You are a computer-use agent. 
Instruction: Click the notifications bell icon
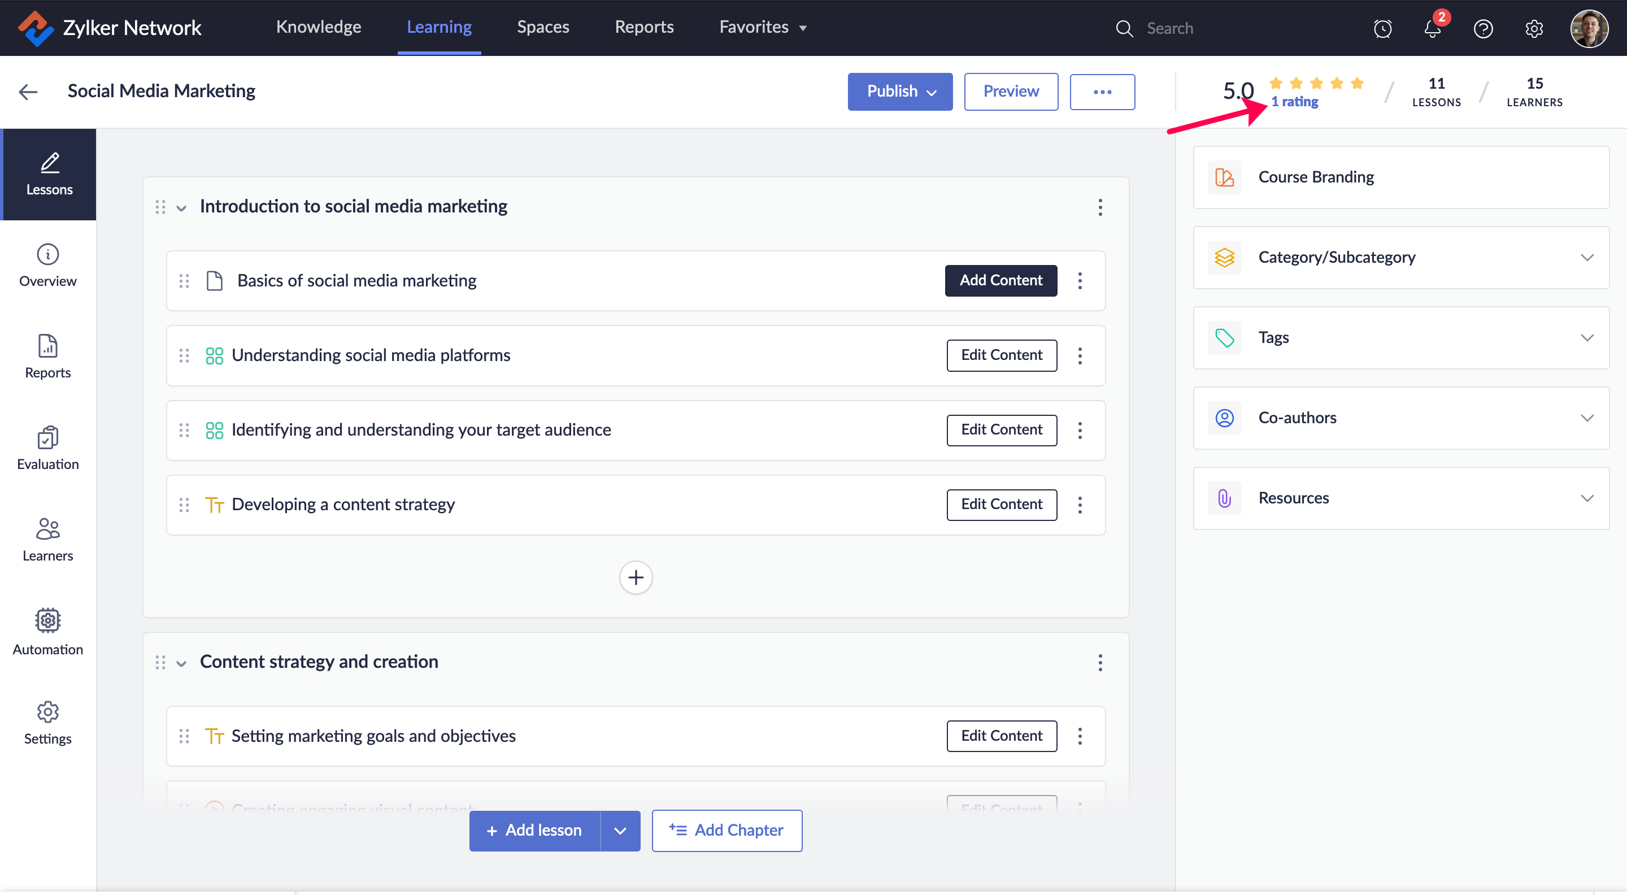(x=1432, y=28)
